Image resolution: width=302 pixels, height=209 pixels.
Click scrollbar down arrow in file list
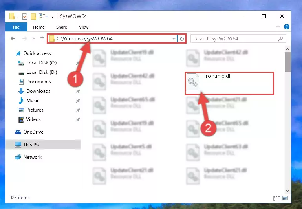pos(287,191)
